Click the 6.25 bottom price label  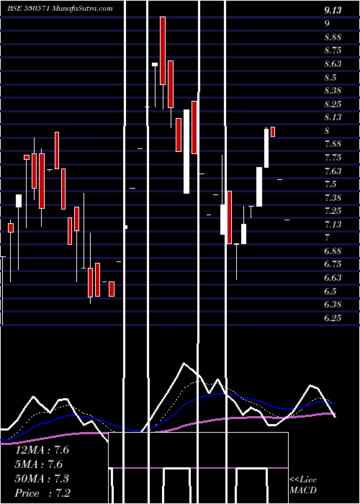pyautogui.click(x=333, y=318)
